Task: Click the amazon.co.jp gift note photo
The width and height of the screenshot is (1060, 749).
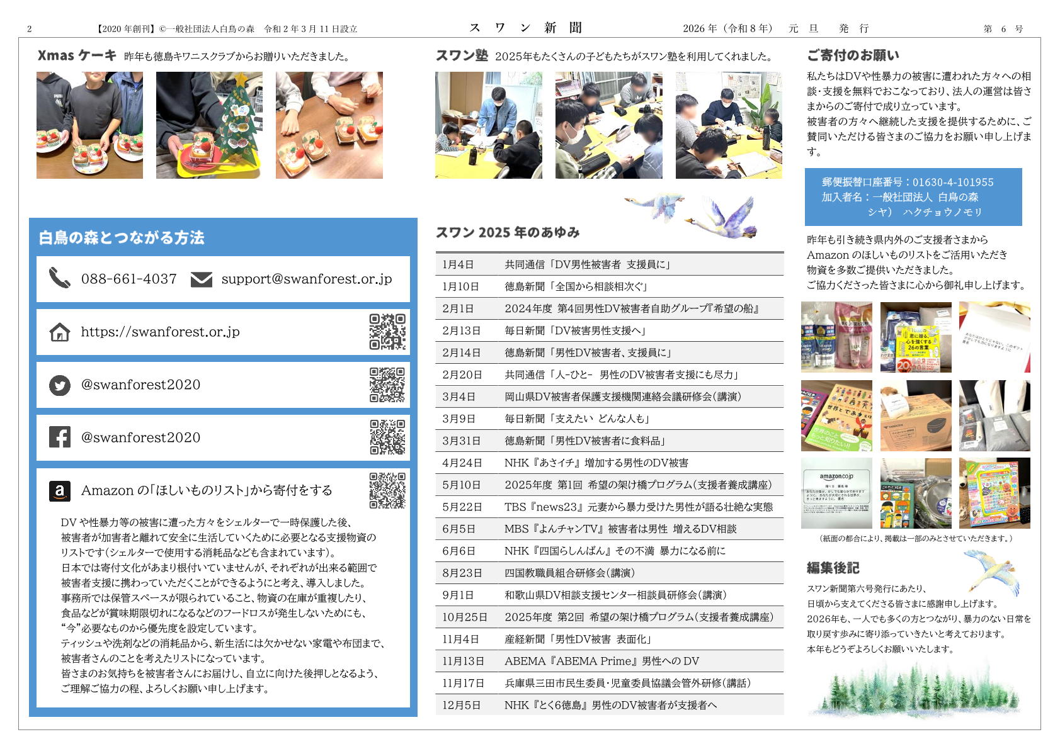Action: click(836, 493)
